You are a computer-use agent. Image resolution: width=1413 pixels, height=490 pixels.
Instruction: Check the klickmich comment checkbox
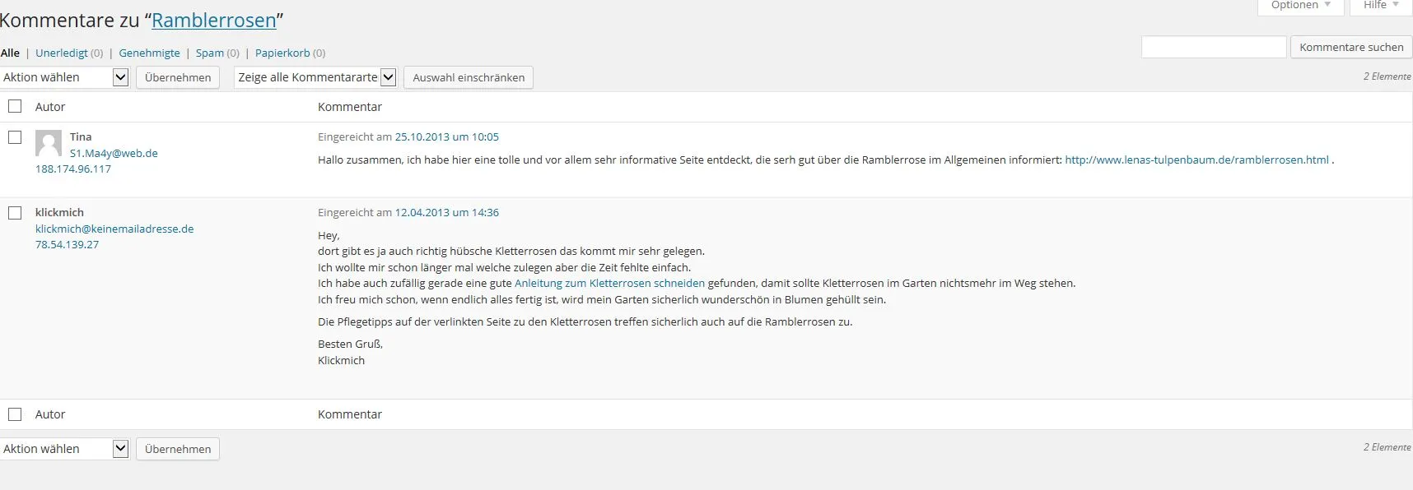point(15,213)
